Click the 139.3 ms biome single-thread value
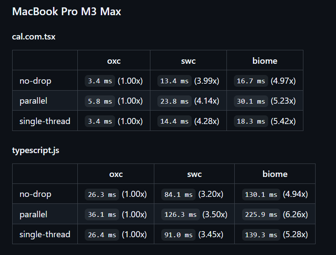The image size is (336, 255). click(x=261, y=235)
